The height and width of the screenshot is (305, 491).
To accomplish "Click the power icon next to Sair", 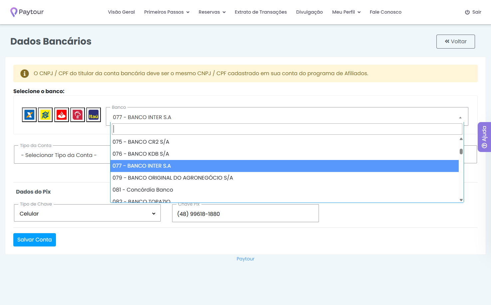I will (467, 12).
